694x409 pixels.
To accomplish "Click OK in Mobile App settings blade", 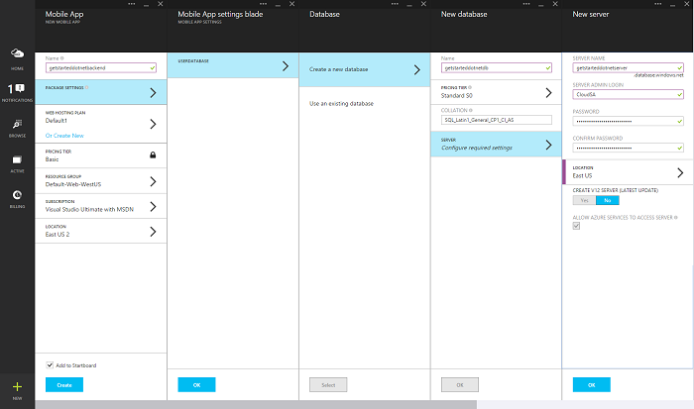I will pyautogui.click(x=196, y=384).
